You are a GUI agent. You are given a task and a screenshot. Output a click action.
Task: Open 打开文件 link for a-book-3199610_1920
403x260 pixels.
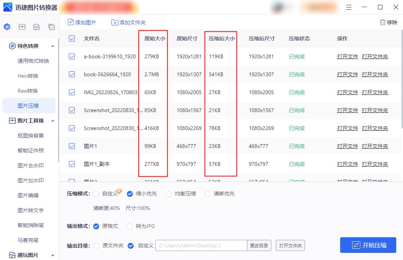coord(347,56)
